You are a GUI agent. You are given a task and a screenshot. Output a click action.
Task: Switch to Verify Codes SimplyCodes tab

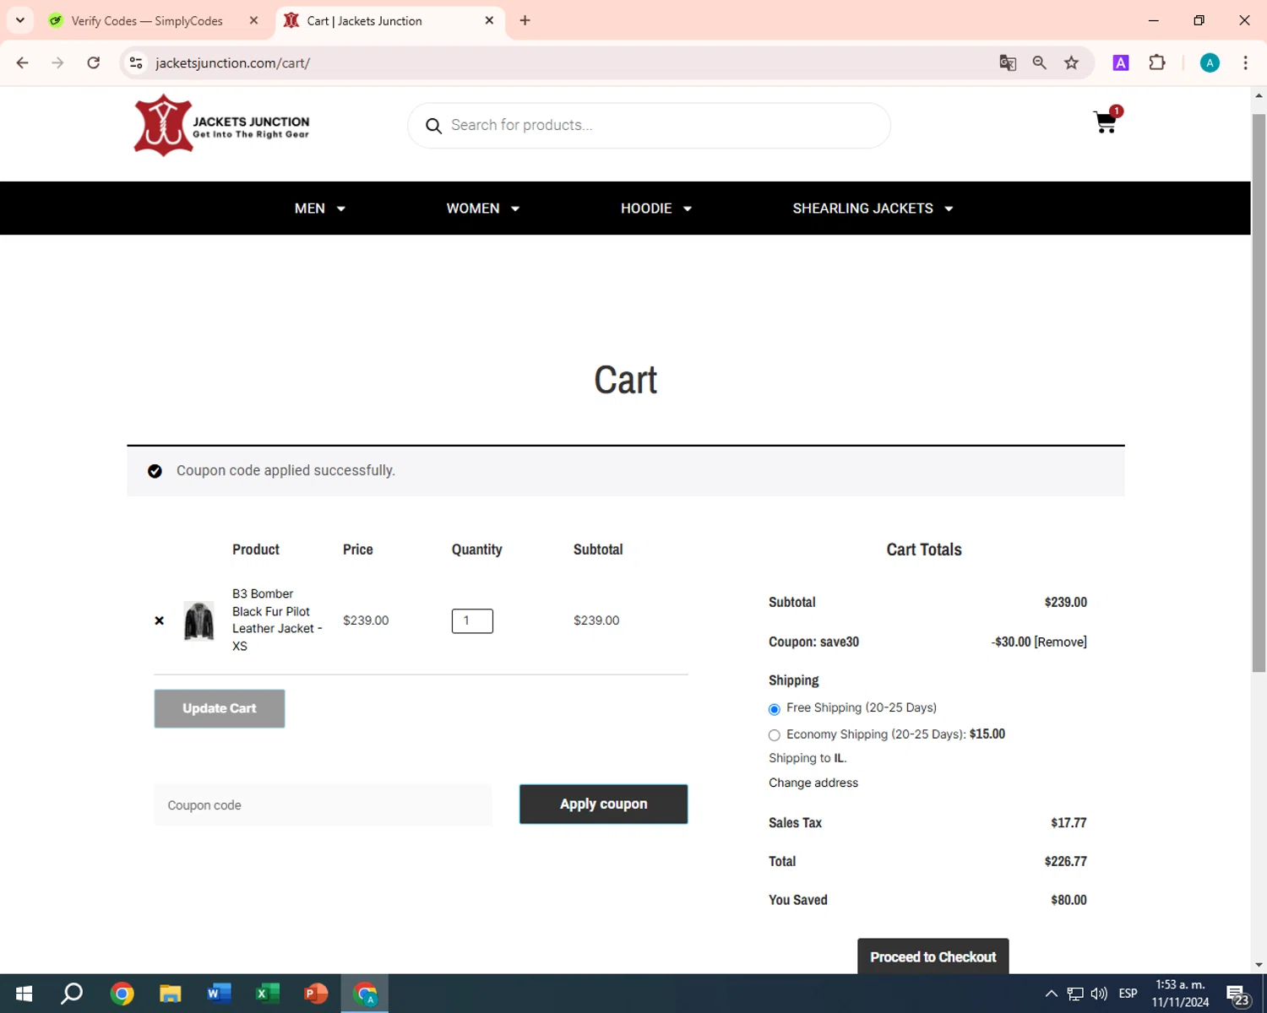pos(147,20)
